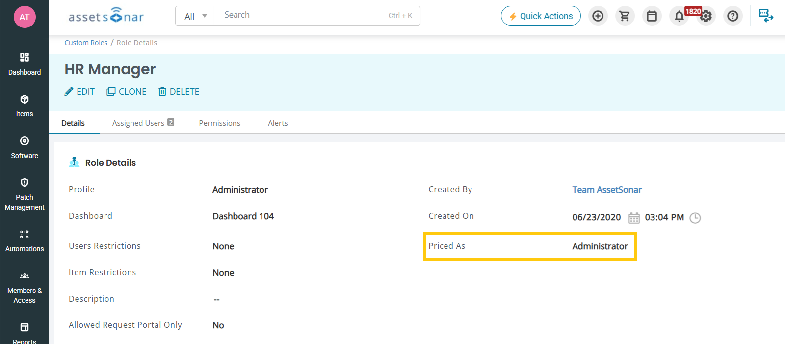
Task: Click the calendar icon next to 06/23/2020
Action: (x=634, y=218)
